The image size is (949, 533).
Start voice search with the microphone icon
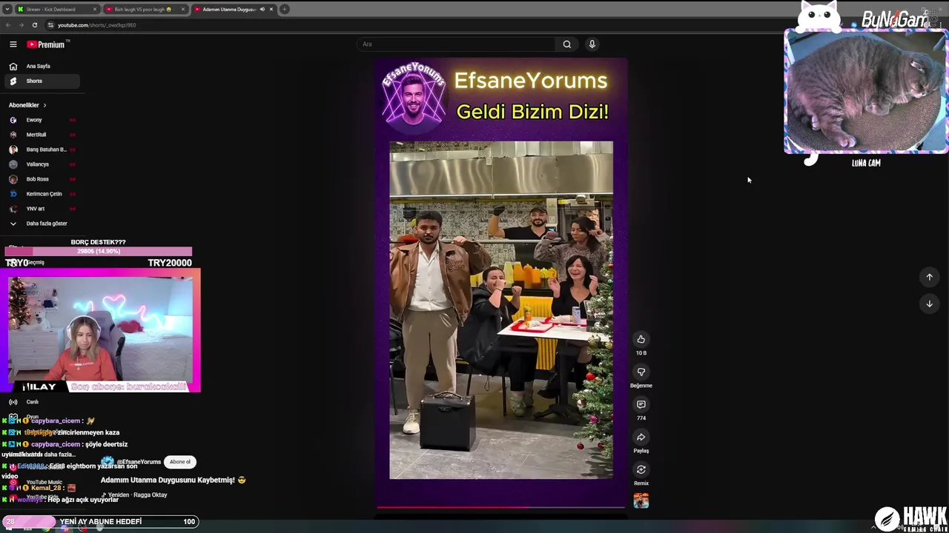(x=592, y=44)
